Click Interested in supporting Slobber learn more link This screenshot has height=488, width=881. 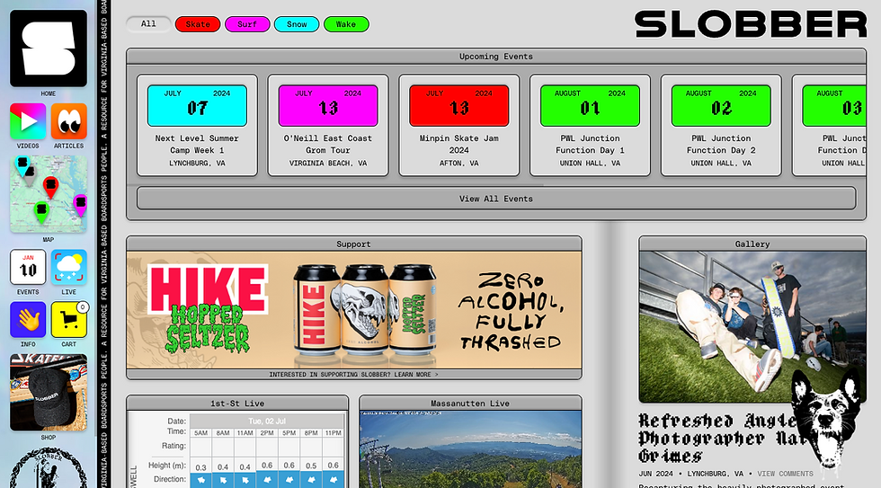point(354,374)
